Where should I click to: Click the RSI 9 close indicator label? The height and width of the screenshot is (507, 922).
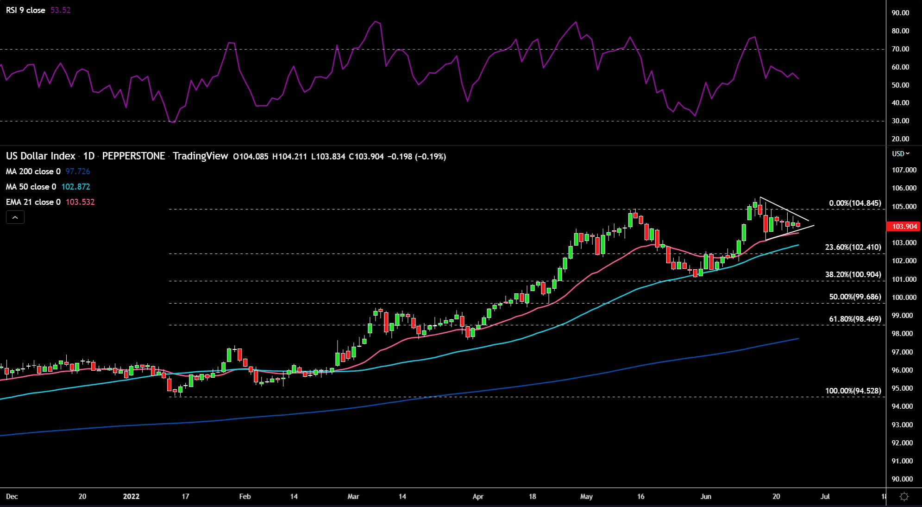tap(25, 10)
